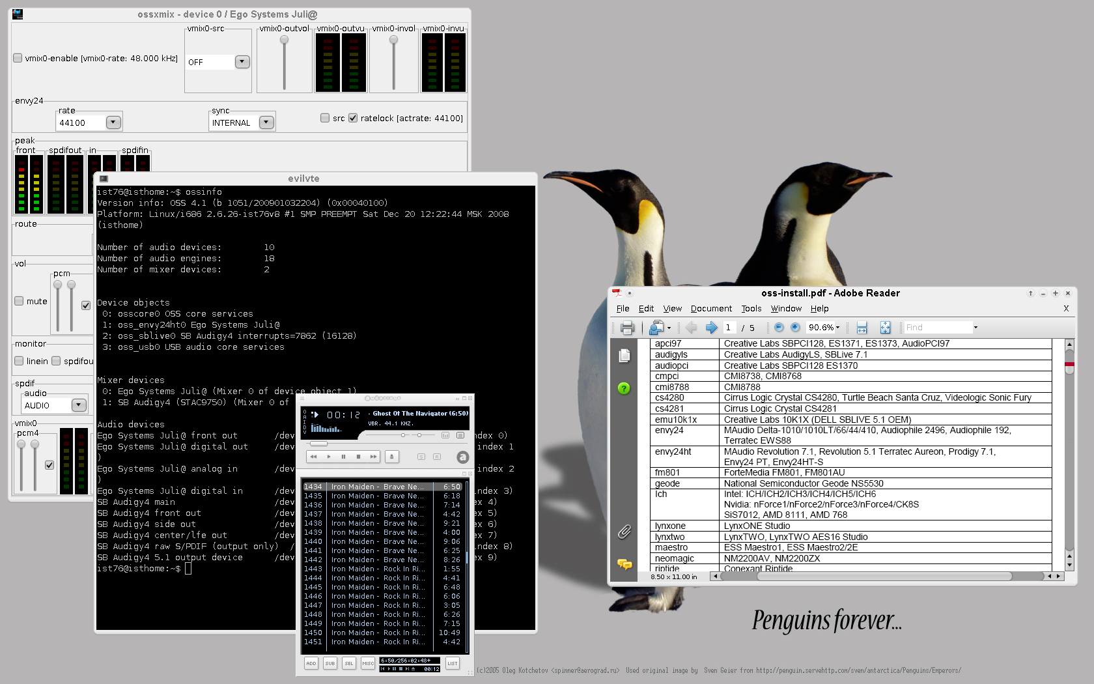Viewport: 1094px width, 684px height.
Task: Click the MISC button in Audacious playlist
Action: coord(368,663)
